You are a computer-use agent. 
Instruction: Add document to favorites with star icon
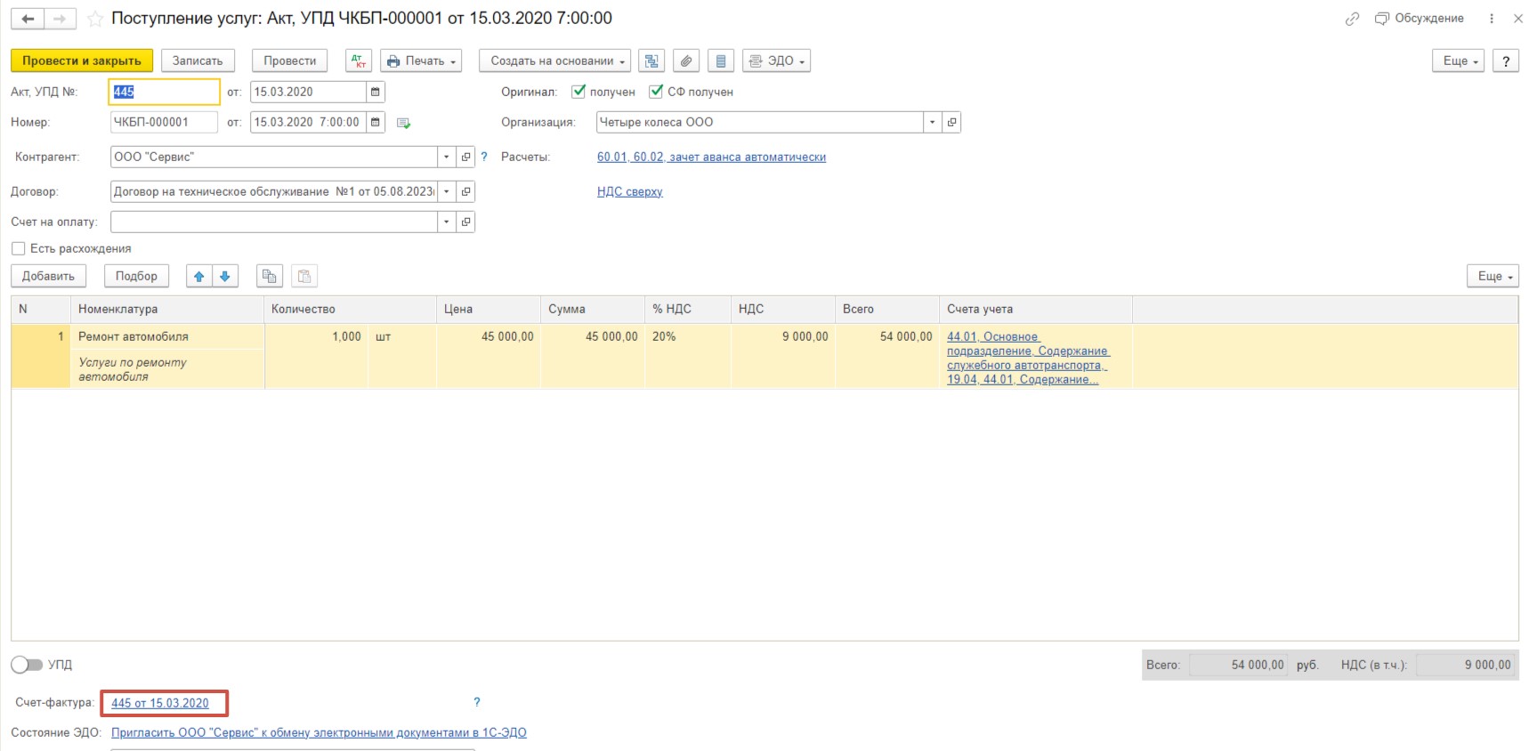coord(95,19)
